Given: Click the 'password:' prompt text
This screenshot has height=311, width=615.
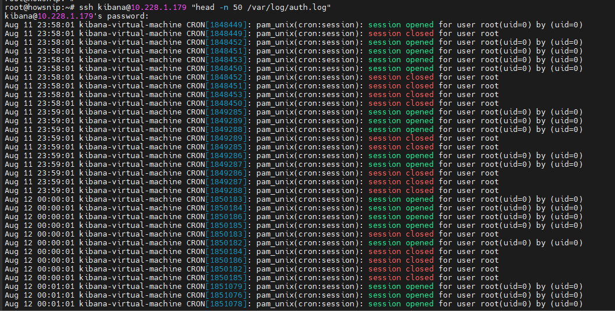Looking at the screenshot, I should 128,16.
